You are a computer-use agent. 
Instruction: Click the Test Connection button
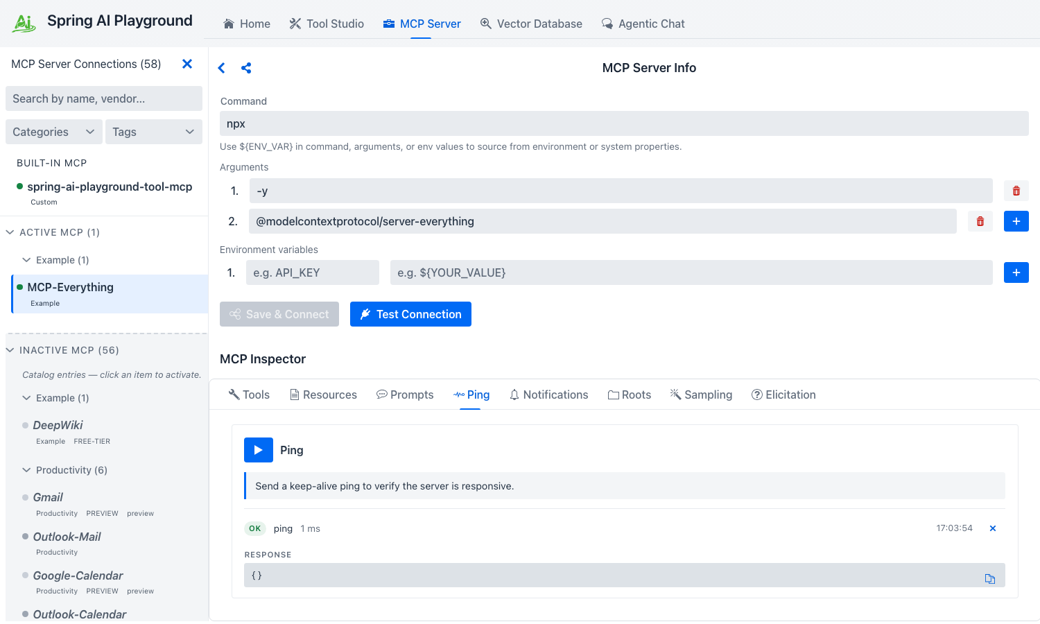tap(410, 314)
